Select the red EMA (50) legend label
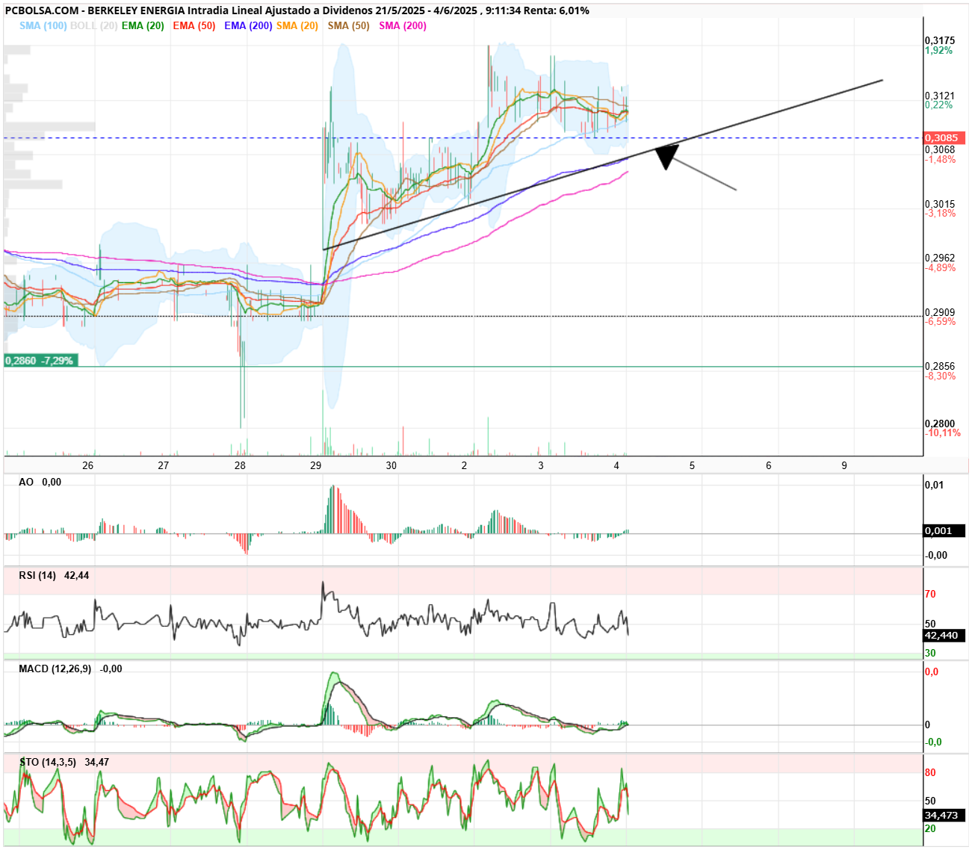The width and height of the screenshot is (972, 850). 194,25
